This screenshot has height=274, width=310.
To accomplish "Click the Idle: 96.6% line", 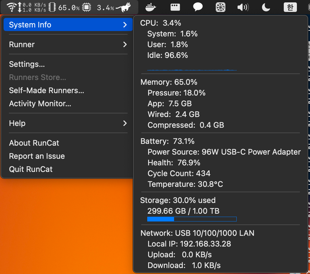I will [168, 55].
